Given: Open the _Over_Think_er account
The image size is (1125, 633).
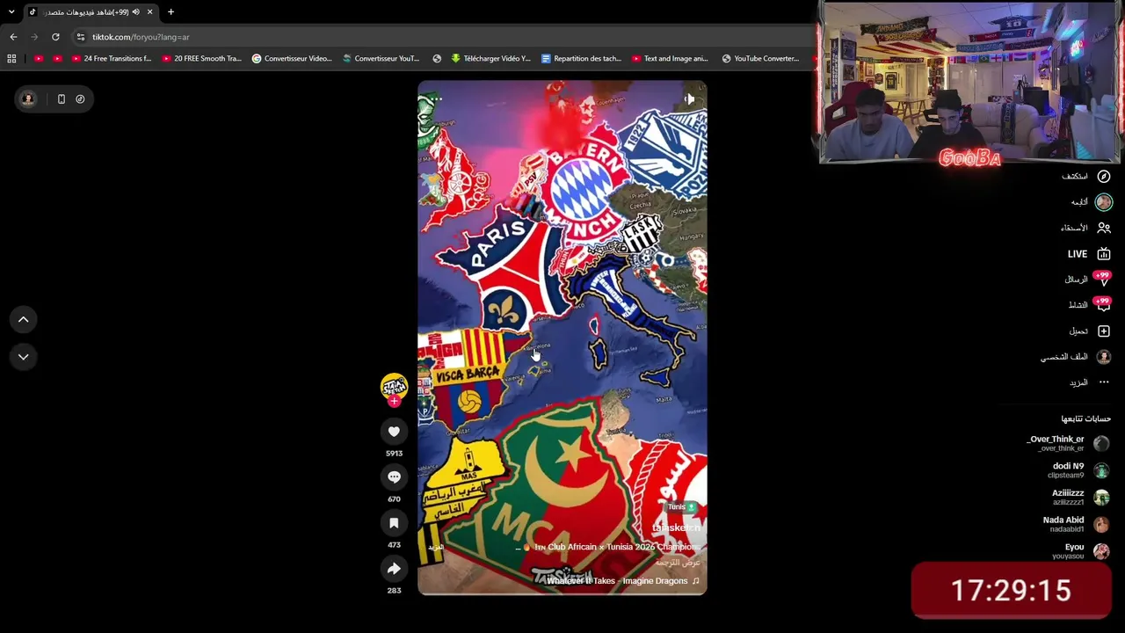Looking at the screenshot, I should coord(1068,443).
